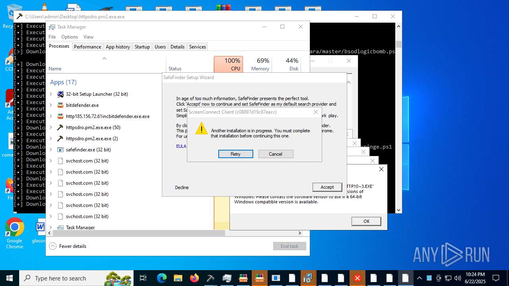Click the setup installer taskbar icon
The width and height of the screenshot is (509, 286).
pyautogui.click(x=309, y=278)
